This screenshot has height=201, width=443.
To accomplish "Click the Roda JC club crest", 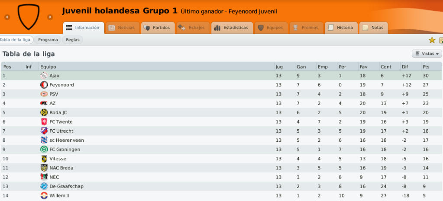I will click(x=44, y=112).
